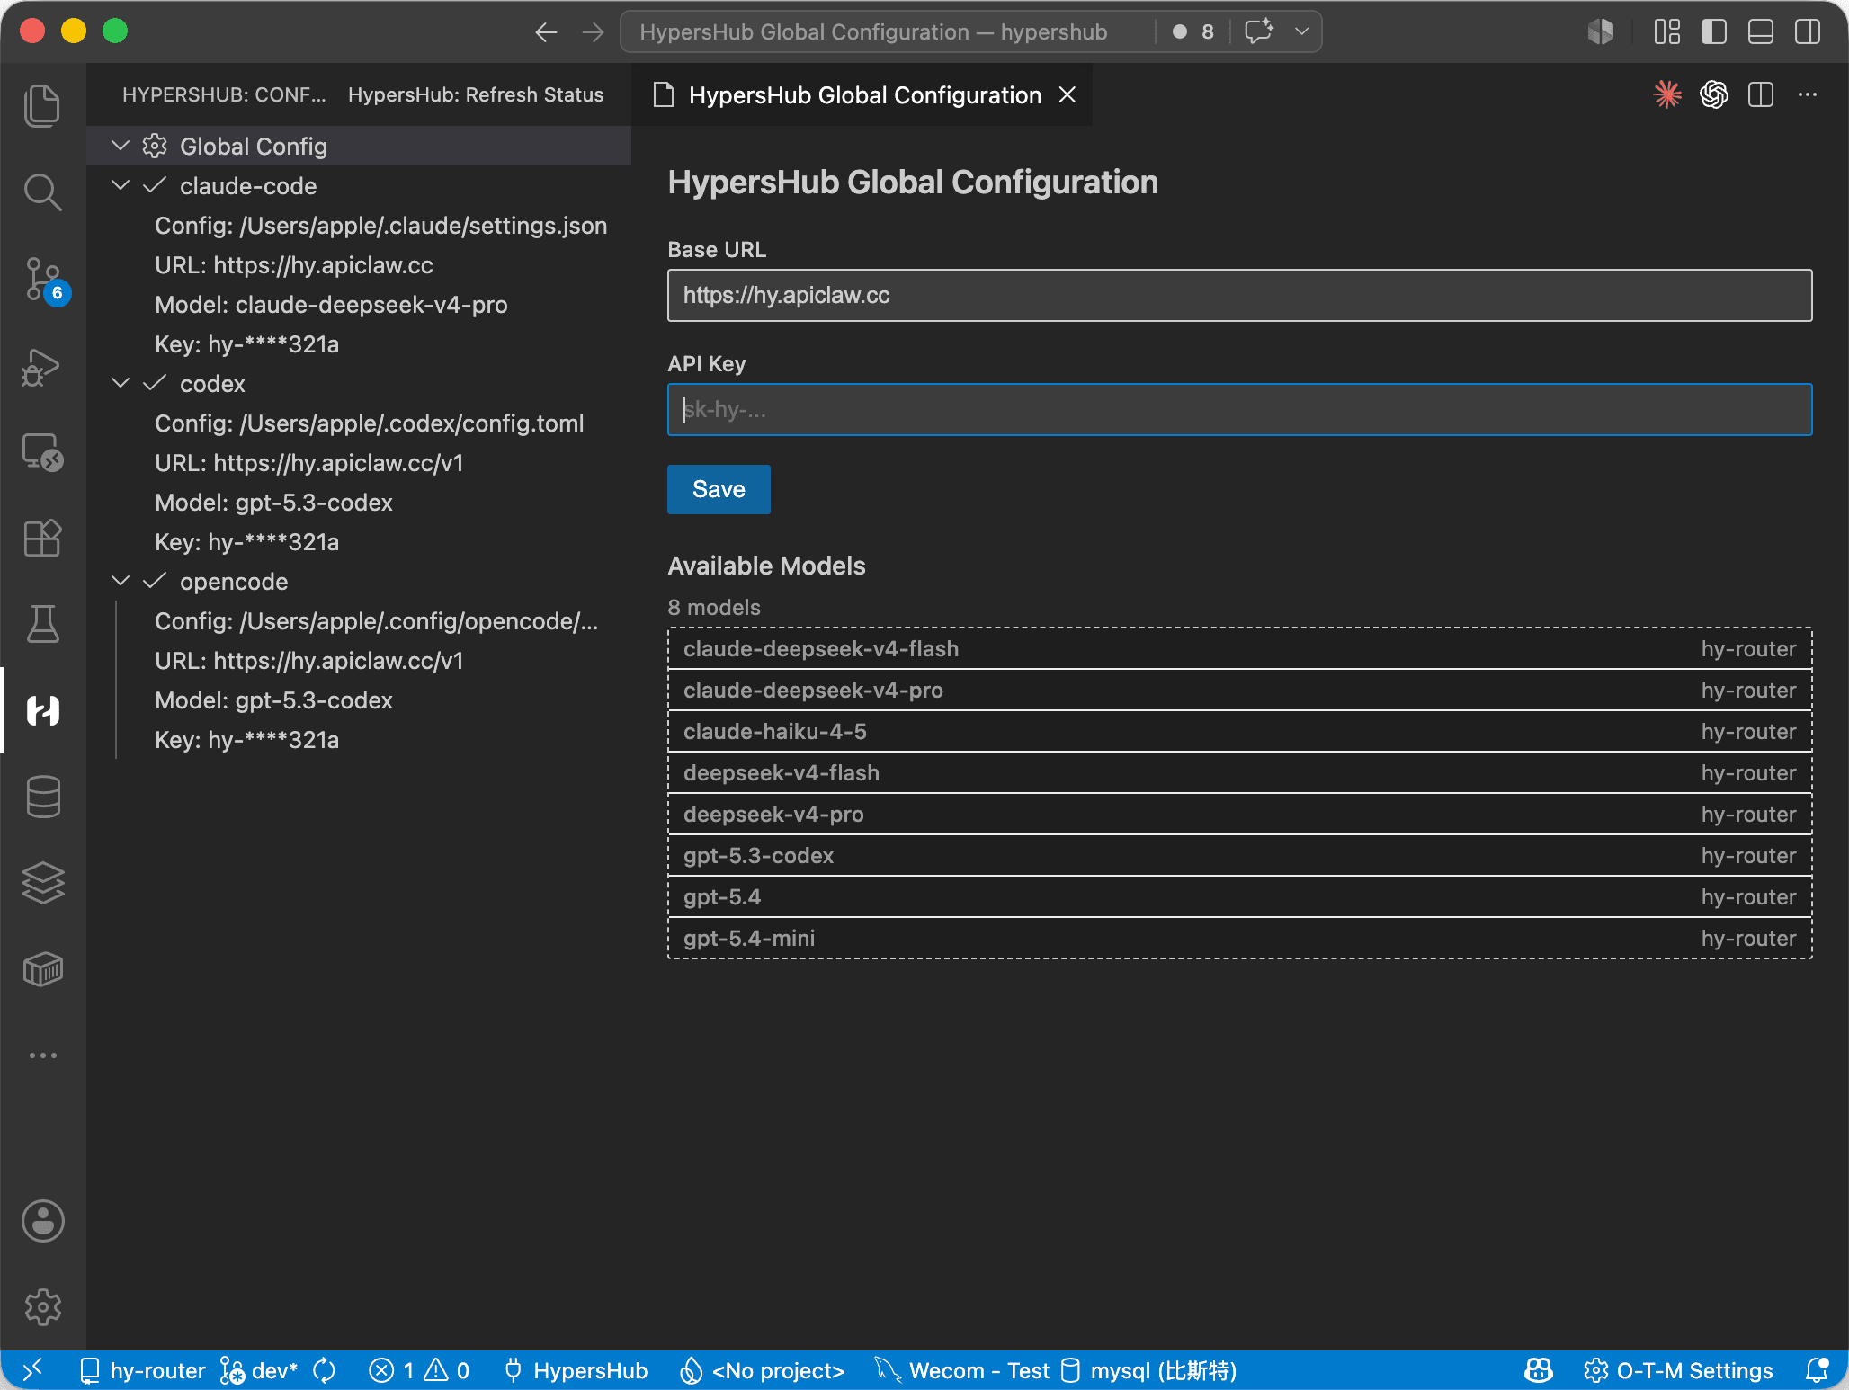Go forward with the right navigation arrow
The width and height of the screenshot is (1849, 1390).
593,32
